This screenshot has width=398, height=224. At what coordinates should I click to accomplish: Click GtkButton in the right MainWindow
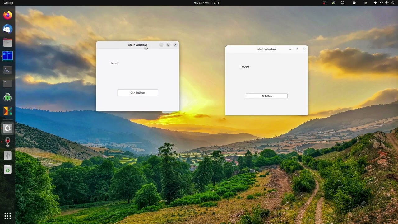[267, 96]
